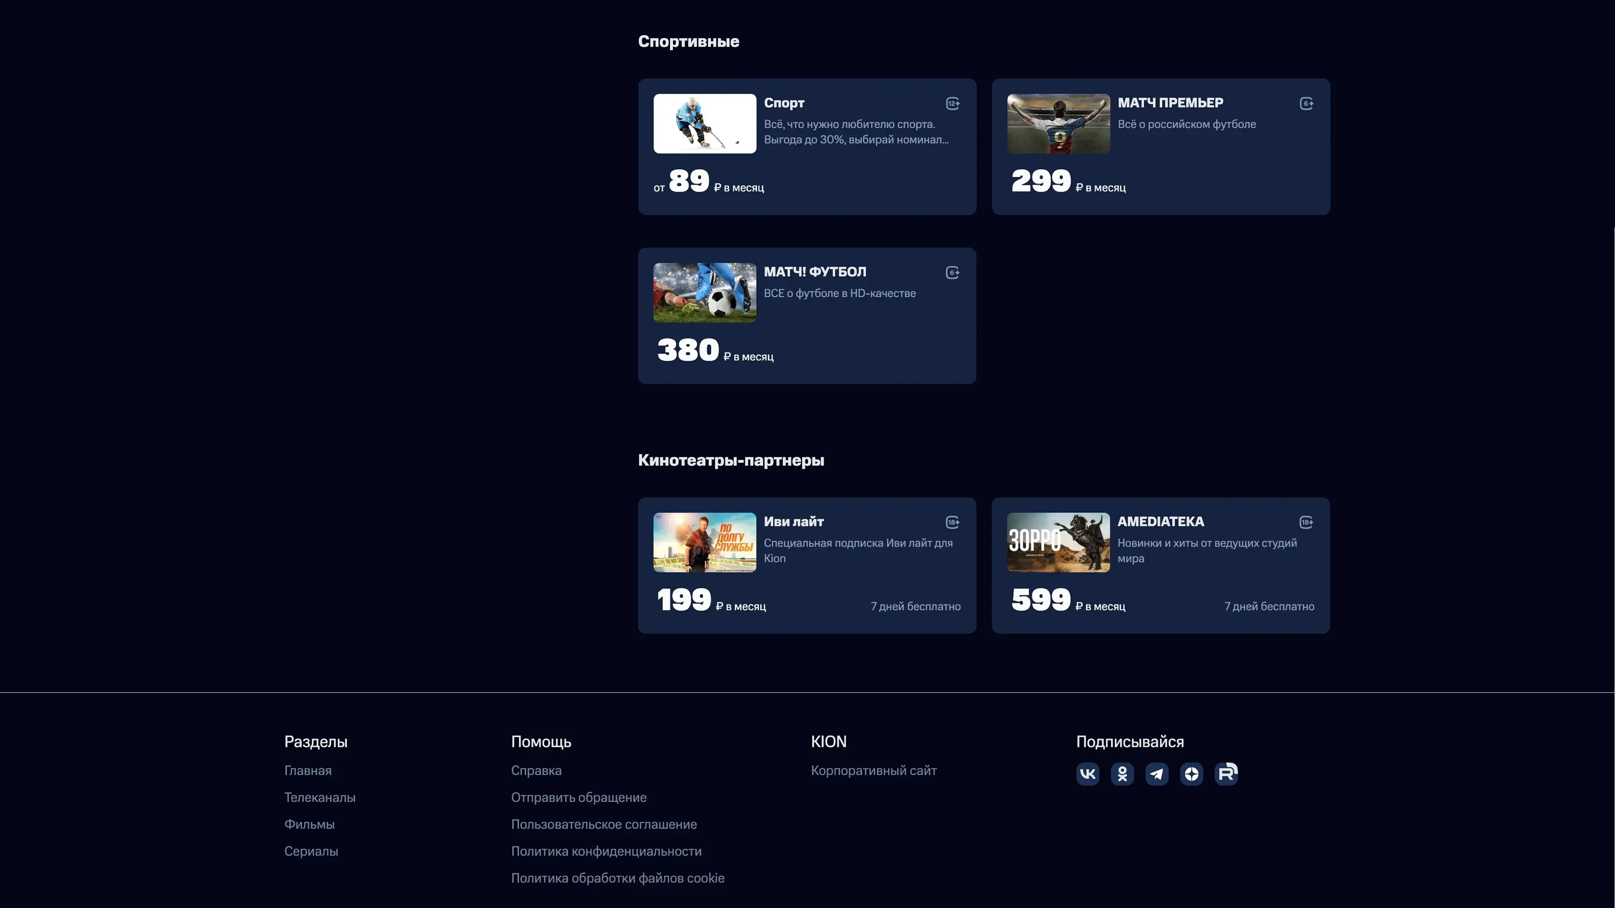1615x908 pixels.
Task: Open Отправить обращение help link
Action: tap(579, 798)
